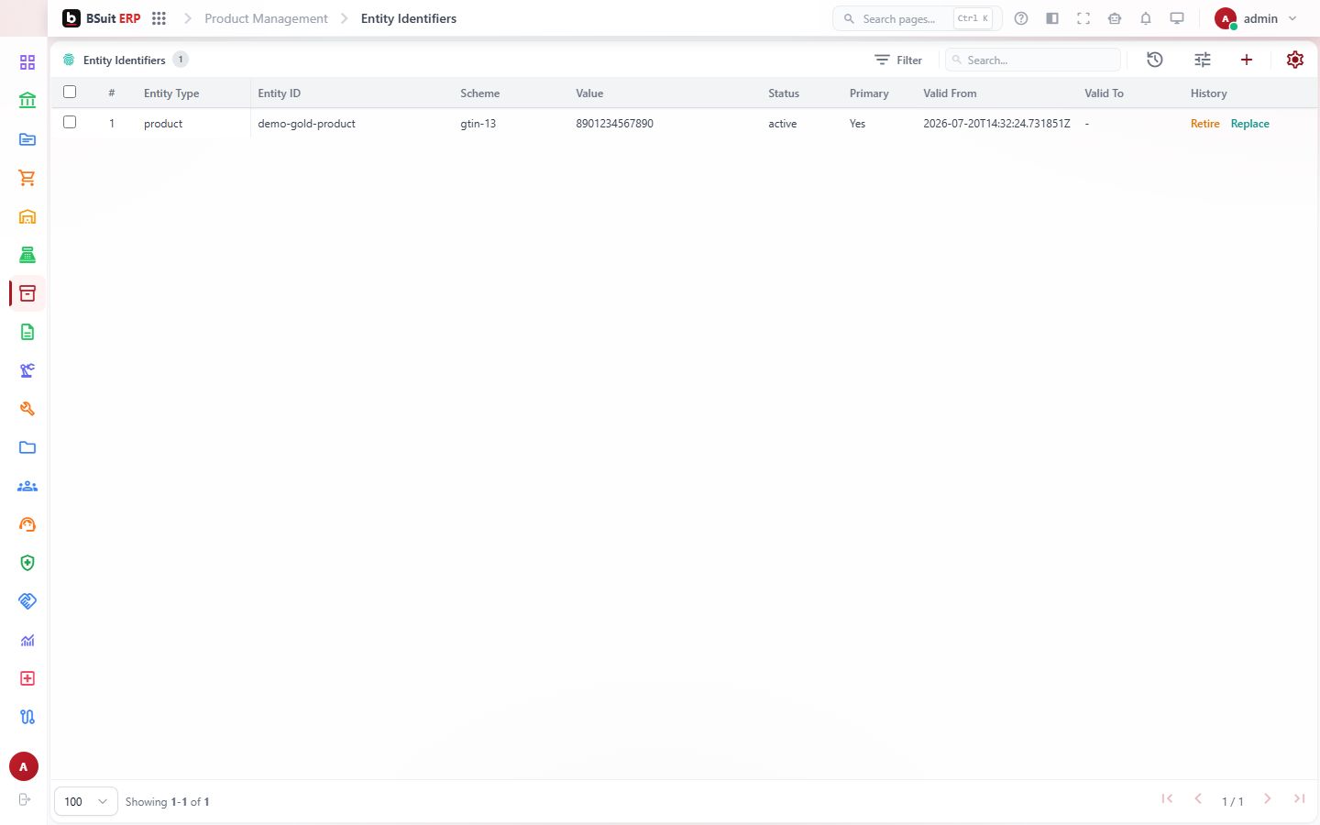This screenshot has width=1320, height=825.
Task: Click Entity Identifiers breadcrumb
Action: tap(409, 18)
